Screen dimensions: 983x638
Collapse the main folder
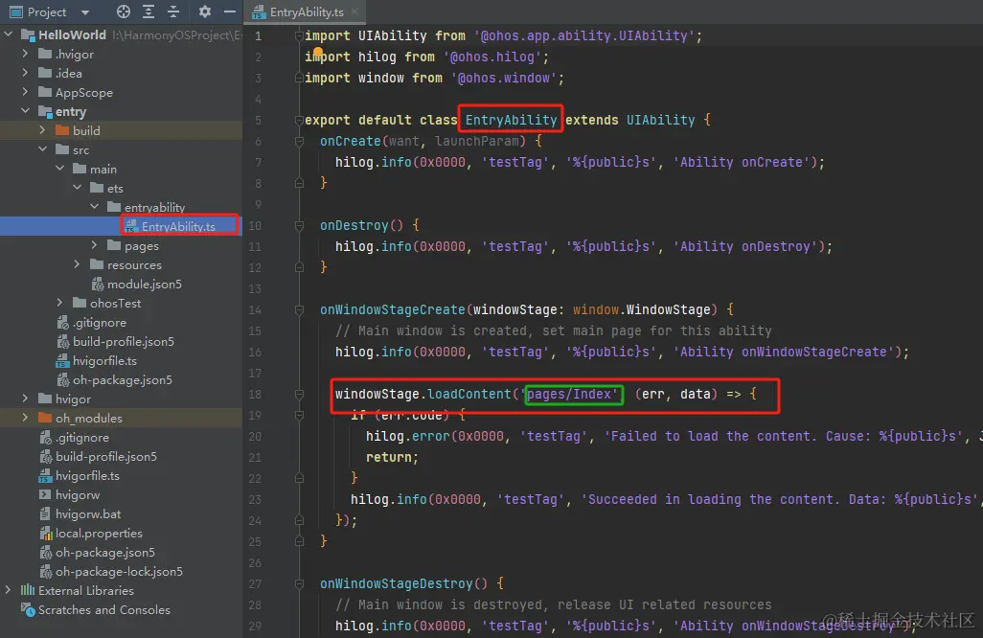point(59,169)
